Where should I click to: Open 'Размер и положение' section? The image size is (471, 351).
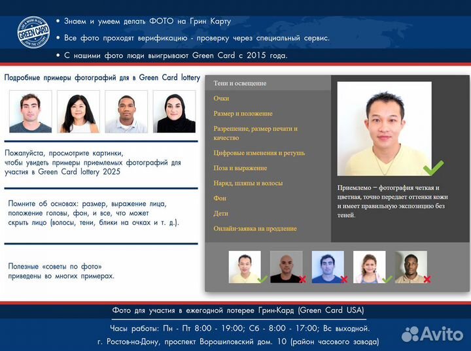tap(243, 114)
